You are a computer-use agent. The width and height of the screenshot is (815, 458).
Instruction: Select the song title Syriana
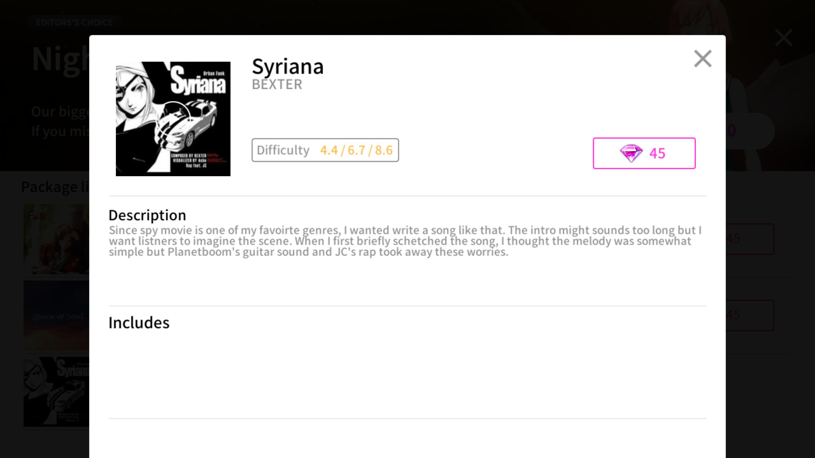pyautogui.click(x=287, y=67)
